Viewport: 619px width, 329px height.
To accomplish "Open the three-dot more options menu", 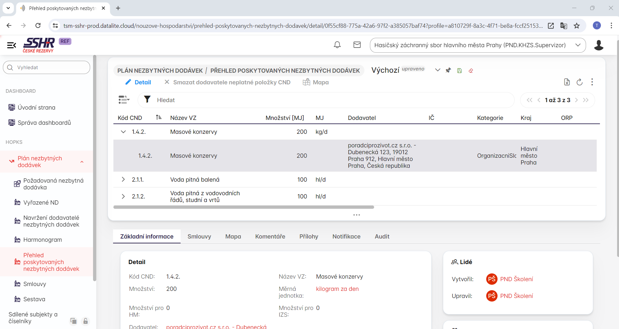I will (592, 82).
